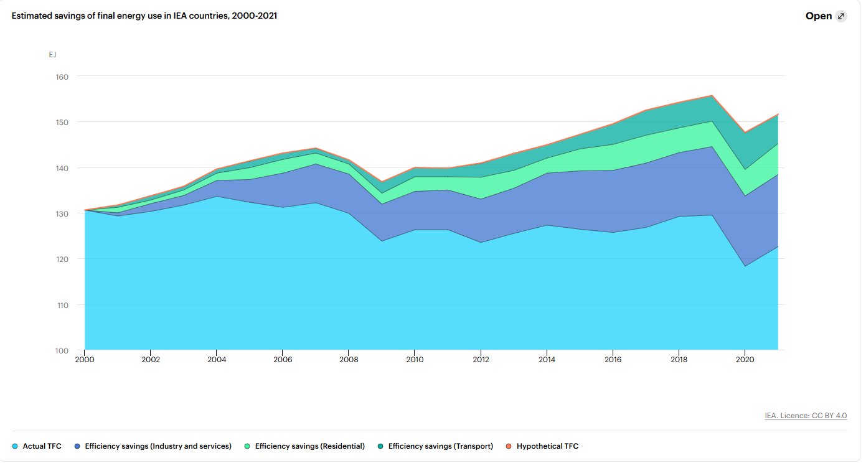Toggle Efficiency savings Industry and services dot

77,446
